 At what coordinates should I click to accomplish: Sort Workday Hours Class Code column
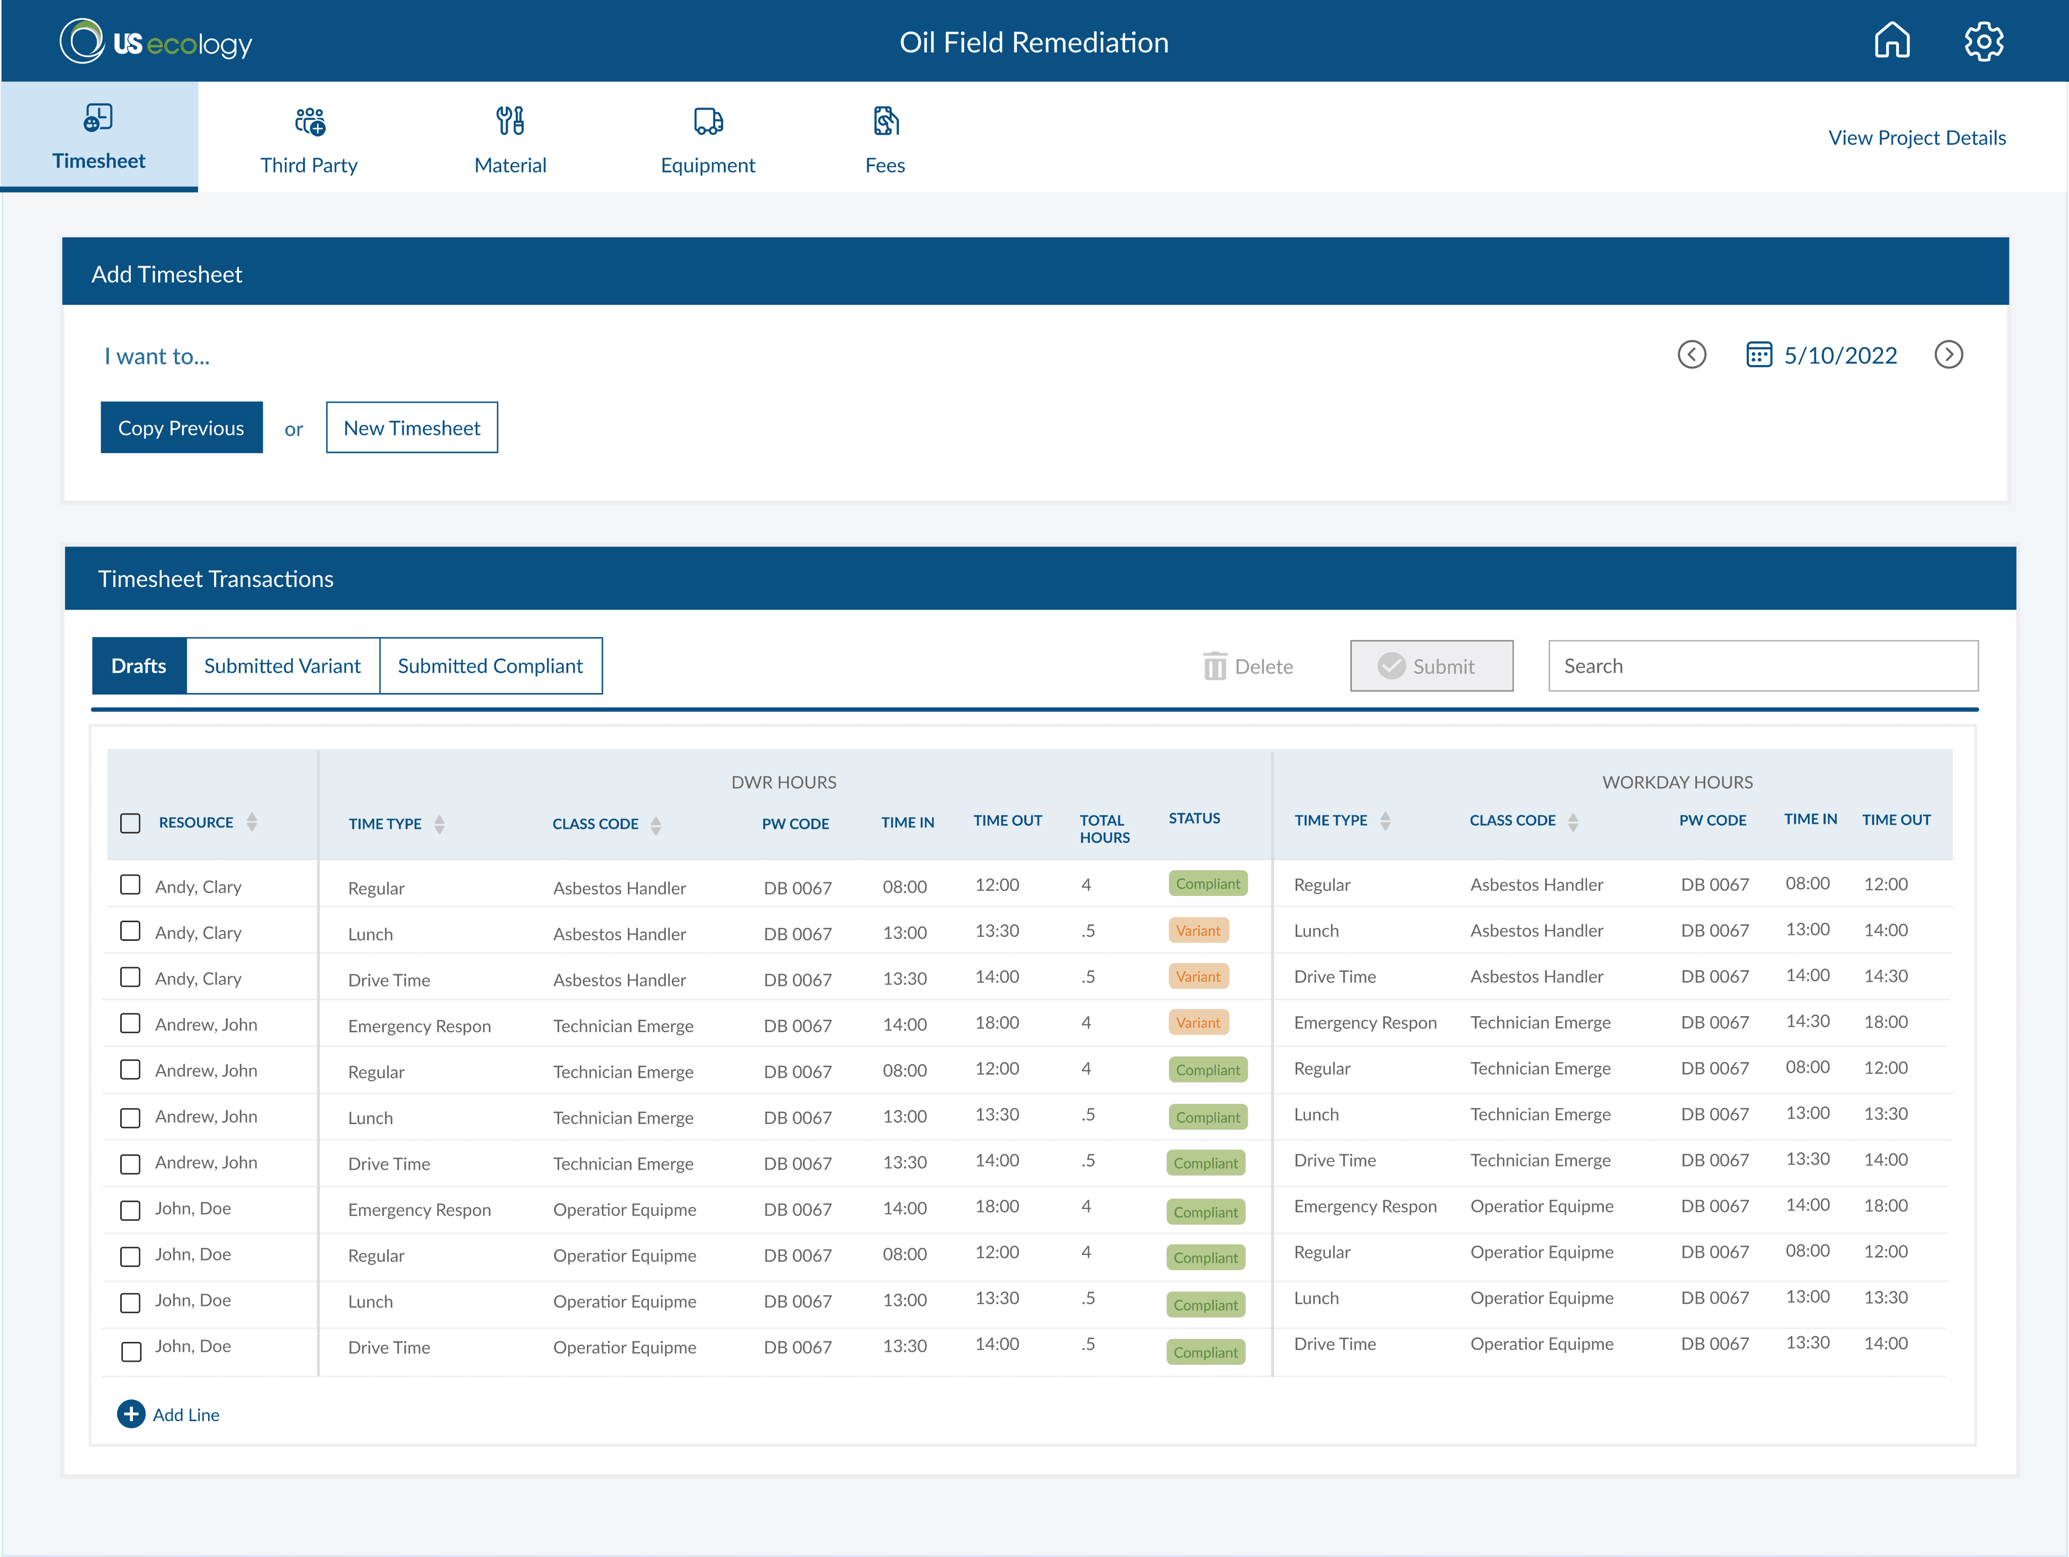(x=1573, y=821)
